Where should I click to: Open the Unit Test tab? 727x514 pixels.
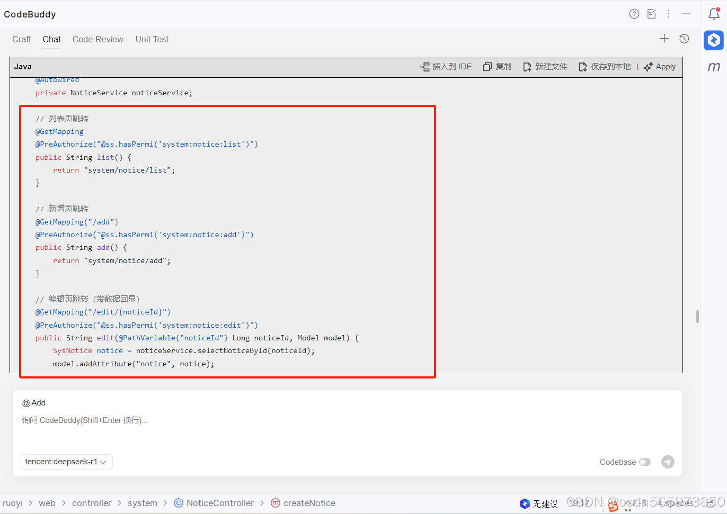click(x=152, y=39)
